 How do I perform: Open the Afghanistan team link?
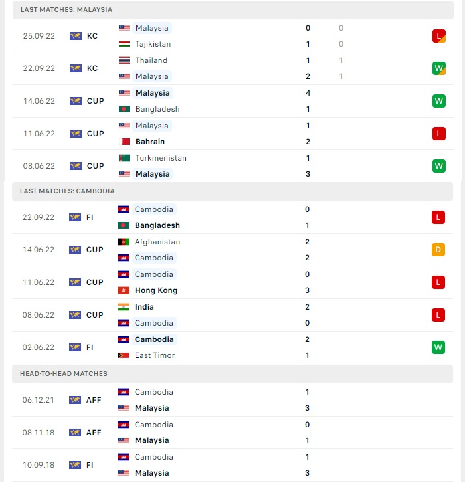tap(157, 242)
